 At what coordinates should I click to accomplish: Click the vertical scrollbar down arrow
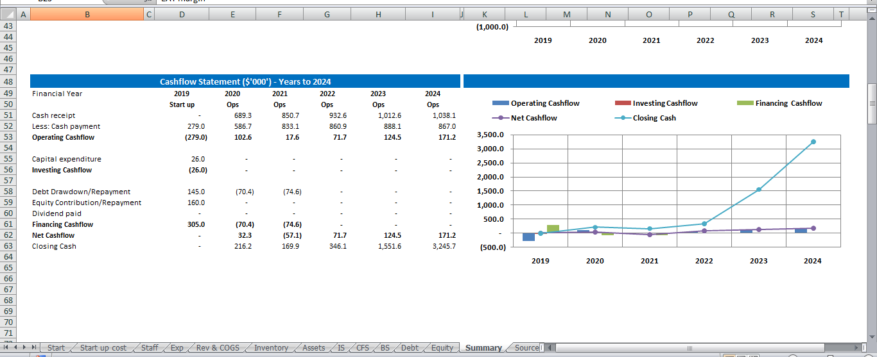point(871,337)
